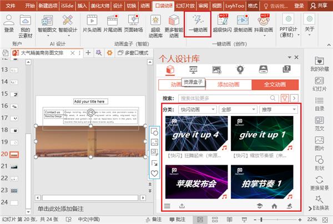Open the 快闪动画 category dropdown
This screenshot has height=224, width=333.
point(197,109)
